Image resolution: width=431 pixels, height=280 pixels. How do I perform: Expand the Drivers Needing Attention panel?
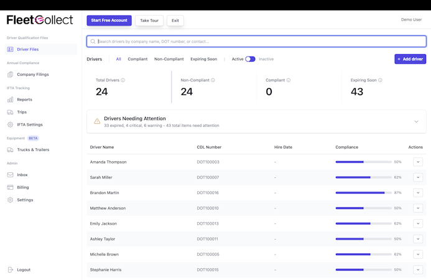pyautogui.click(x=416, y=121)
